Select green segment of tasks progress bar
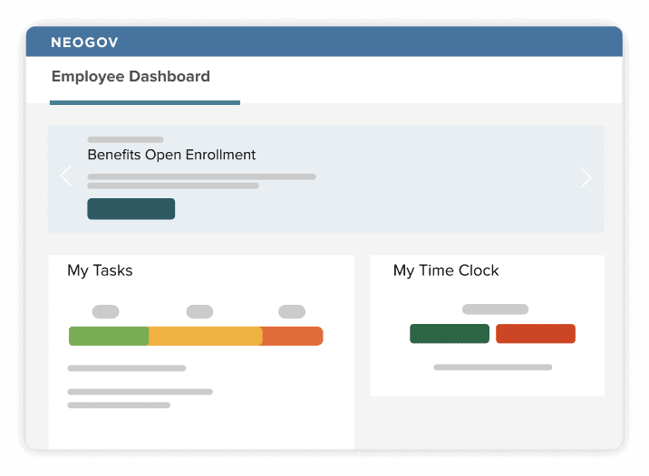 click(x=109, y=336)
